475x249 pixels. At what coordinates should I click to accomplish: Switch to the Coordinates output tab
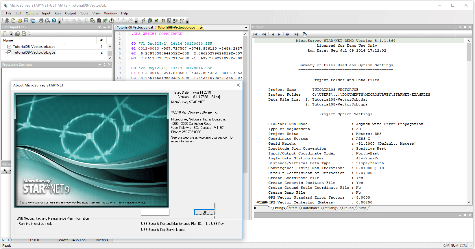point(310,208)
